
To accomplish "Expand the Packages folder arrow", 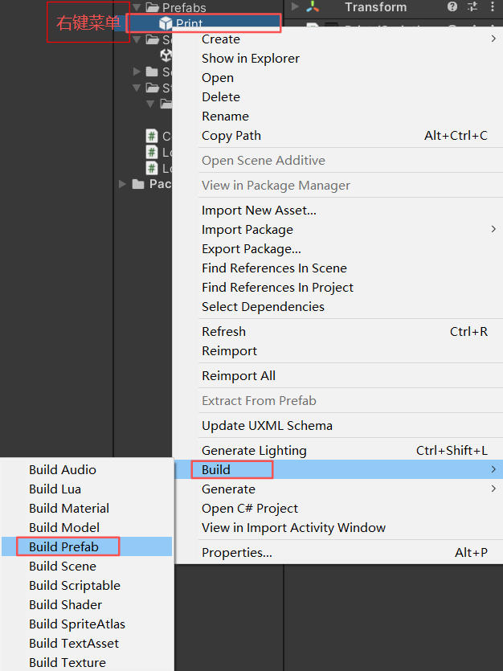I will tap(123, 184).
